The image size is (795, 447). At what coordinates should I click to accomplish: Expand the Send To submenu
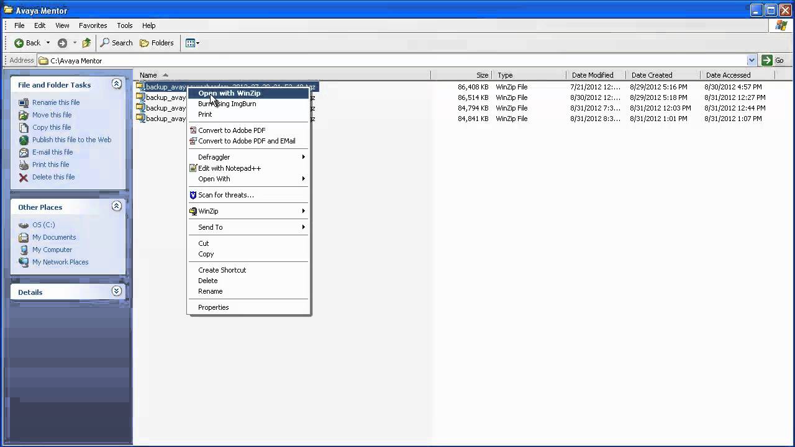tap(248, 227)
